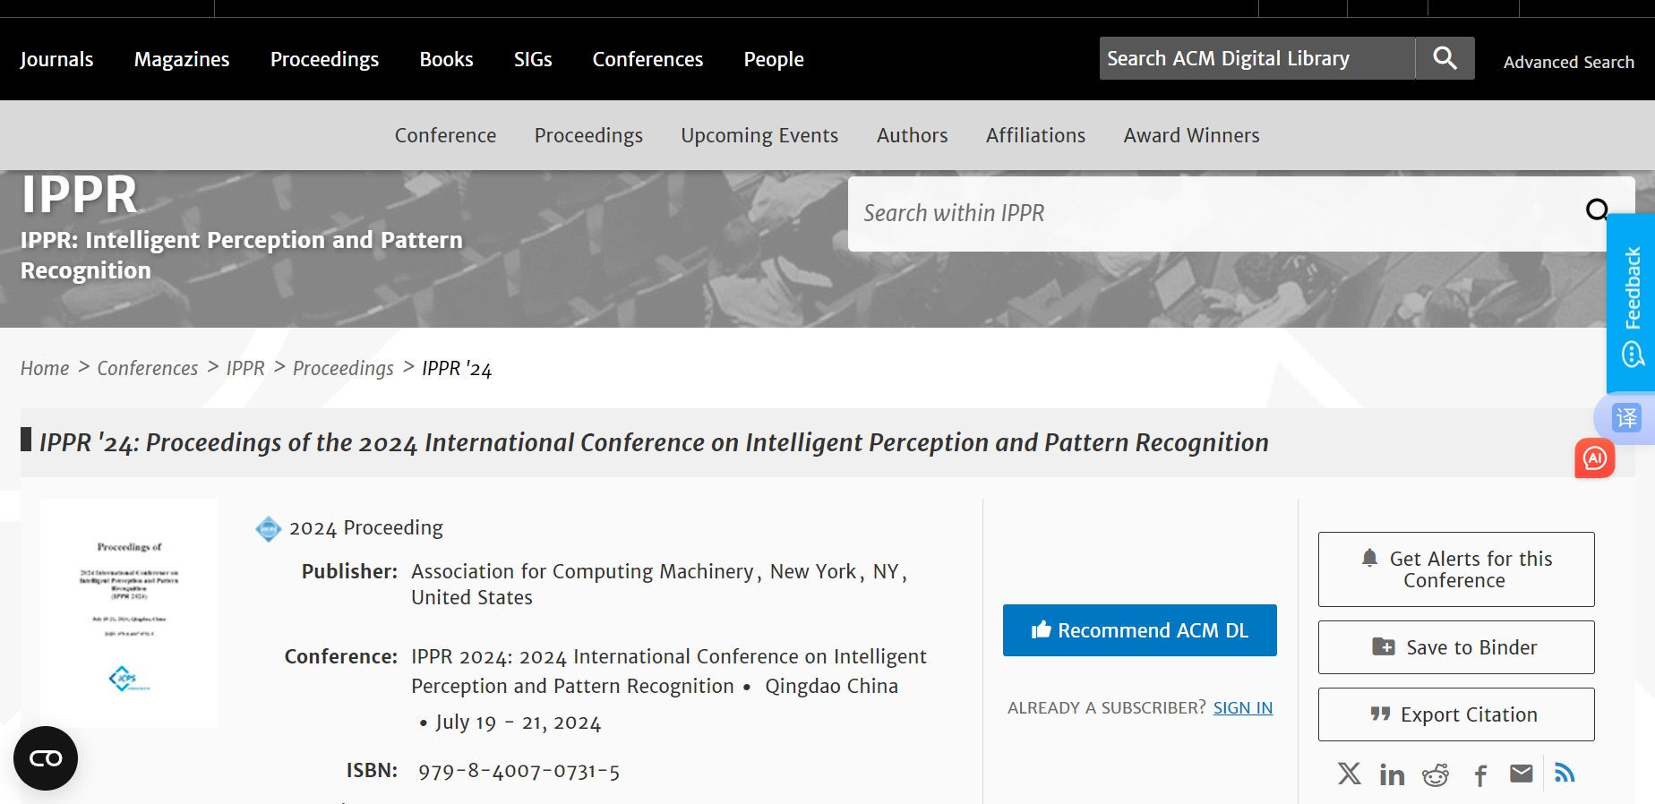
Task: Open the Conferences menu in top bar
Action: point(647,59)
